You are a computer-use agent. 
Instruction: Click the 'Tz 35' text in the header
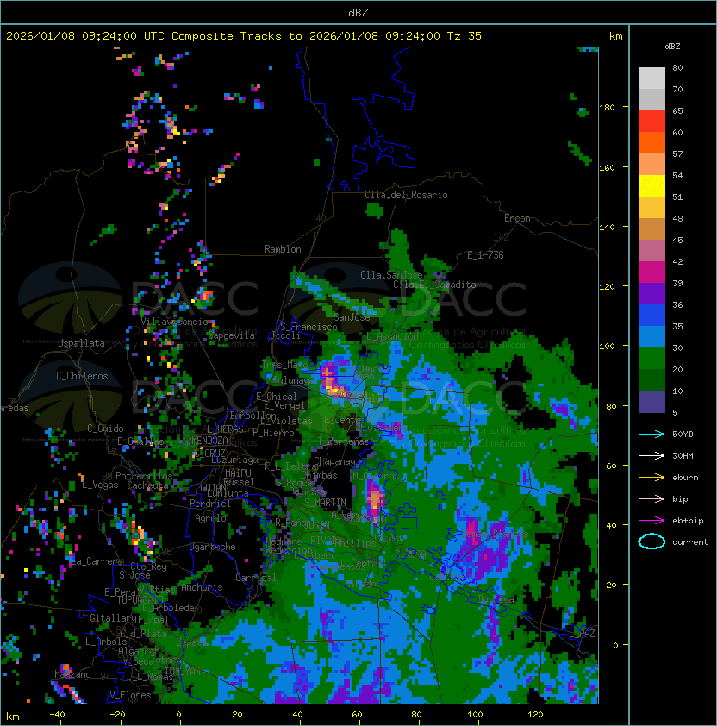[464, 36]
